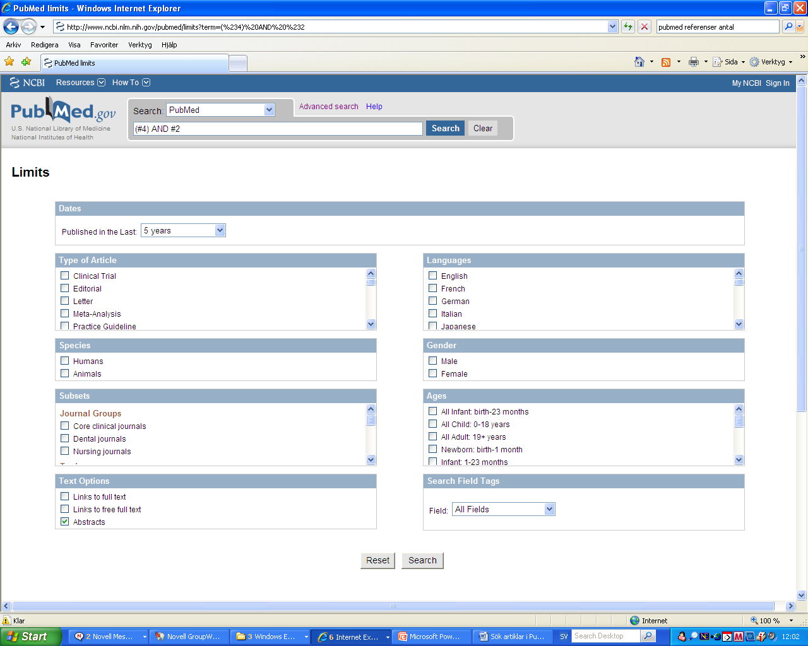The width and height of the screenshot is (808, 646).
Task: Open the Favoriter menu
Action: pos(104,45)
